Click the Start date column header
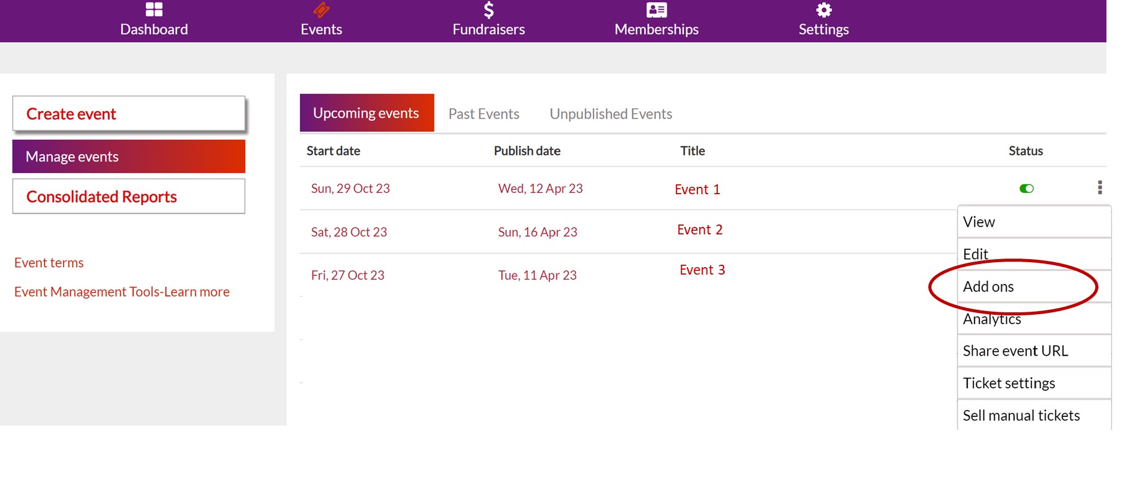This screenshot has height=496, width=1125. pyautogui.click(x=333, y=151)
